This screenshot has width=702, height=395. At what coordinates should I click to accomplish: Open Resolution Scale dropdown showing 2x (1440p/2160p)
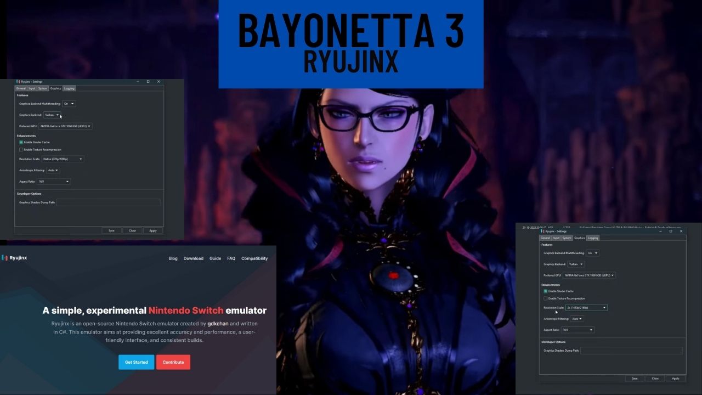(x=586, y=308)
